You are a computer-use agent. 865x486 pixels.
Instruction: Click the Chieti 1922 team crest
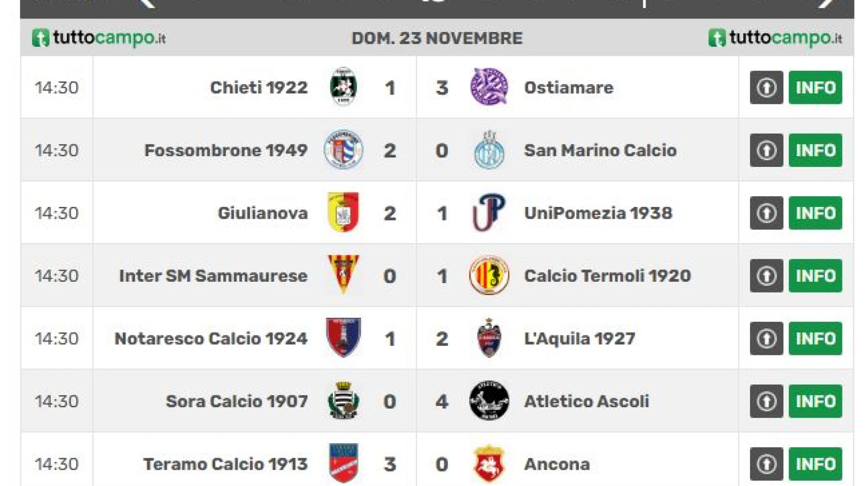(x=343, y=87)
